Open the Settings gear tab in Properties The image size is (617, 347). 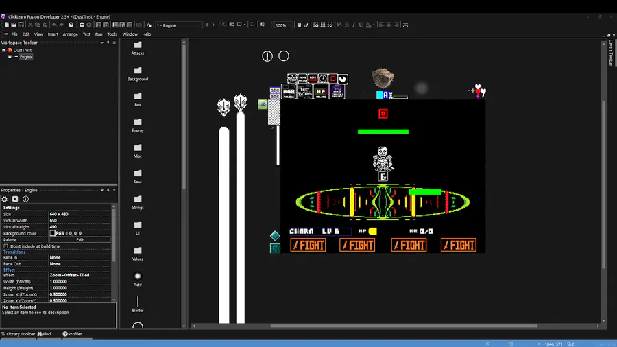click(5, 199)
